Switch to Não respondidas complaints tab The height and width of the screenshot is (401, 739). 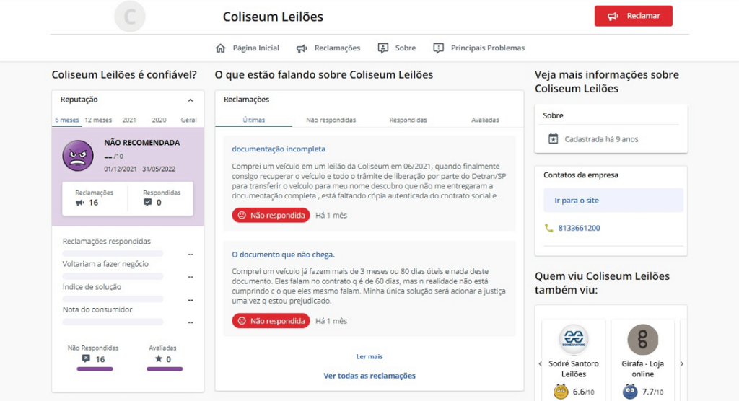point(331,120)
